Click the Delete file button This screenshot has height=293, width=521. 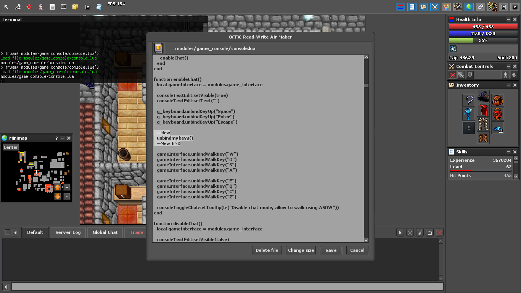point(267,250)
